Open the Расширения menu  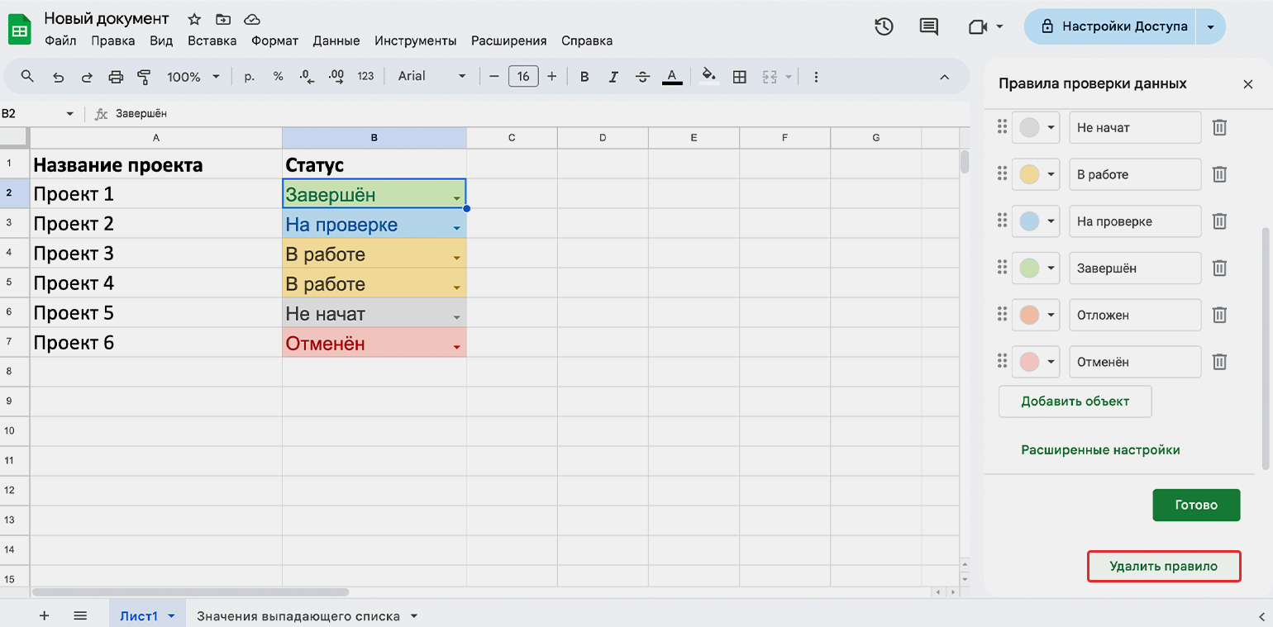[508, 40]
